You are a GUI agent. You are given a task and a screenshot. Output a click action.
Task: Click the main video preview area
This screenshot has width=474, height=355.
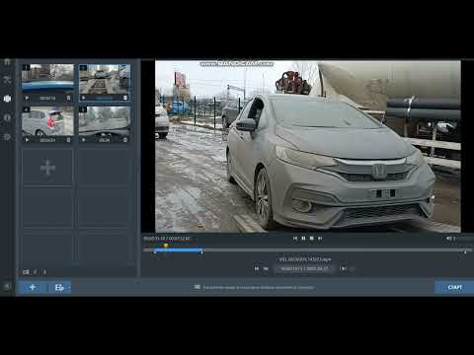click(308, 146)
